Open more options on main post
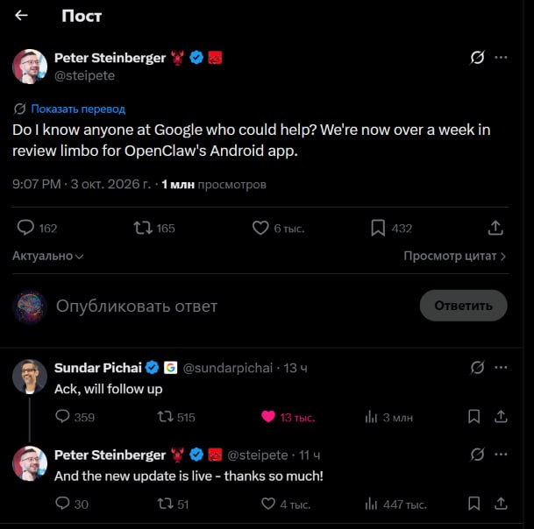This screenshot has height=529, width=534. [501, 58]
